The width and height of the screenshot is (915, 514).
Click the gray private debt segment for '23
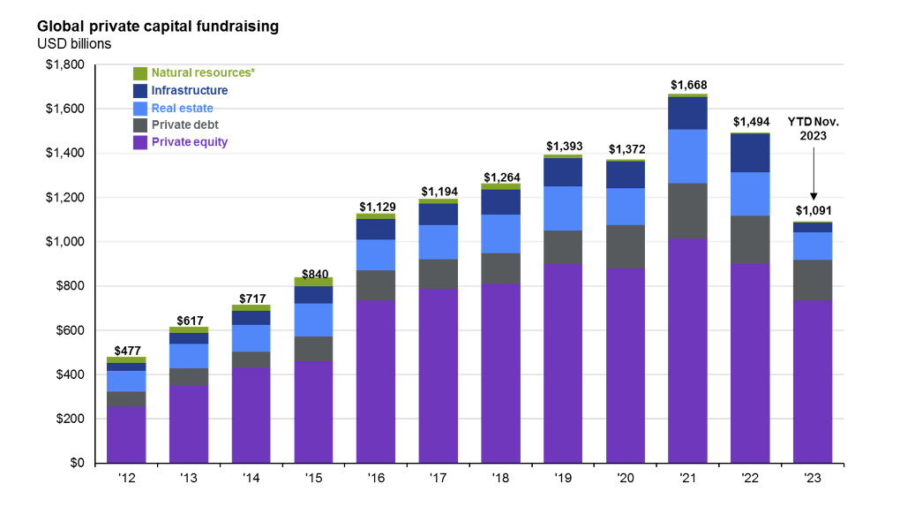[x=813, y=280]
